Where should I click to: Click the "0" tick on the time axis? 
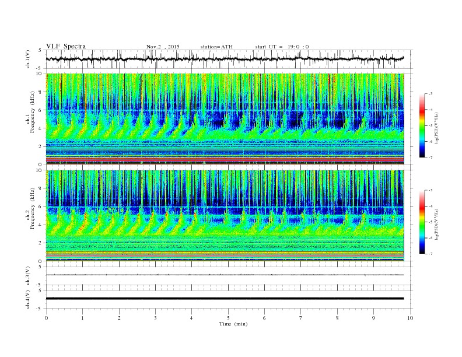click(46, 318)
